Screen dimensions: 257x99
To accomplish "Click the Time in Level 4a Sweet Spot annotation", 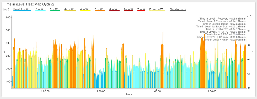I will (x=221, y=26).
